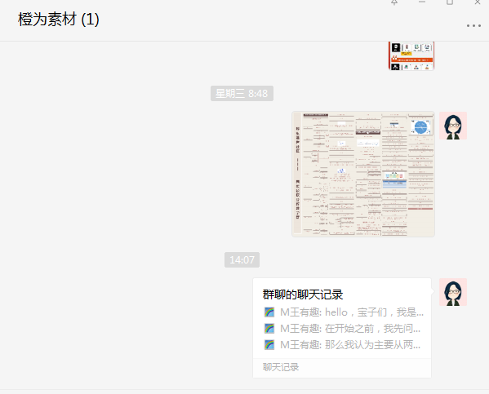Click the 聊天记录 footer label on card
This screenshot has width=489, height=394.
(x=281, y=367)
